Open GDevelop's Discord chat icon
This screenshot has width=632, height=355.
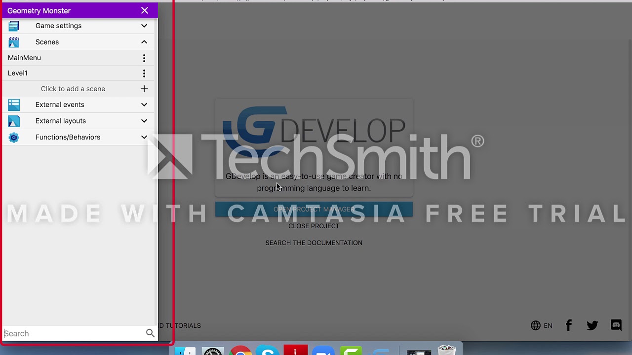(616, 325)
